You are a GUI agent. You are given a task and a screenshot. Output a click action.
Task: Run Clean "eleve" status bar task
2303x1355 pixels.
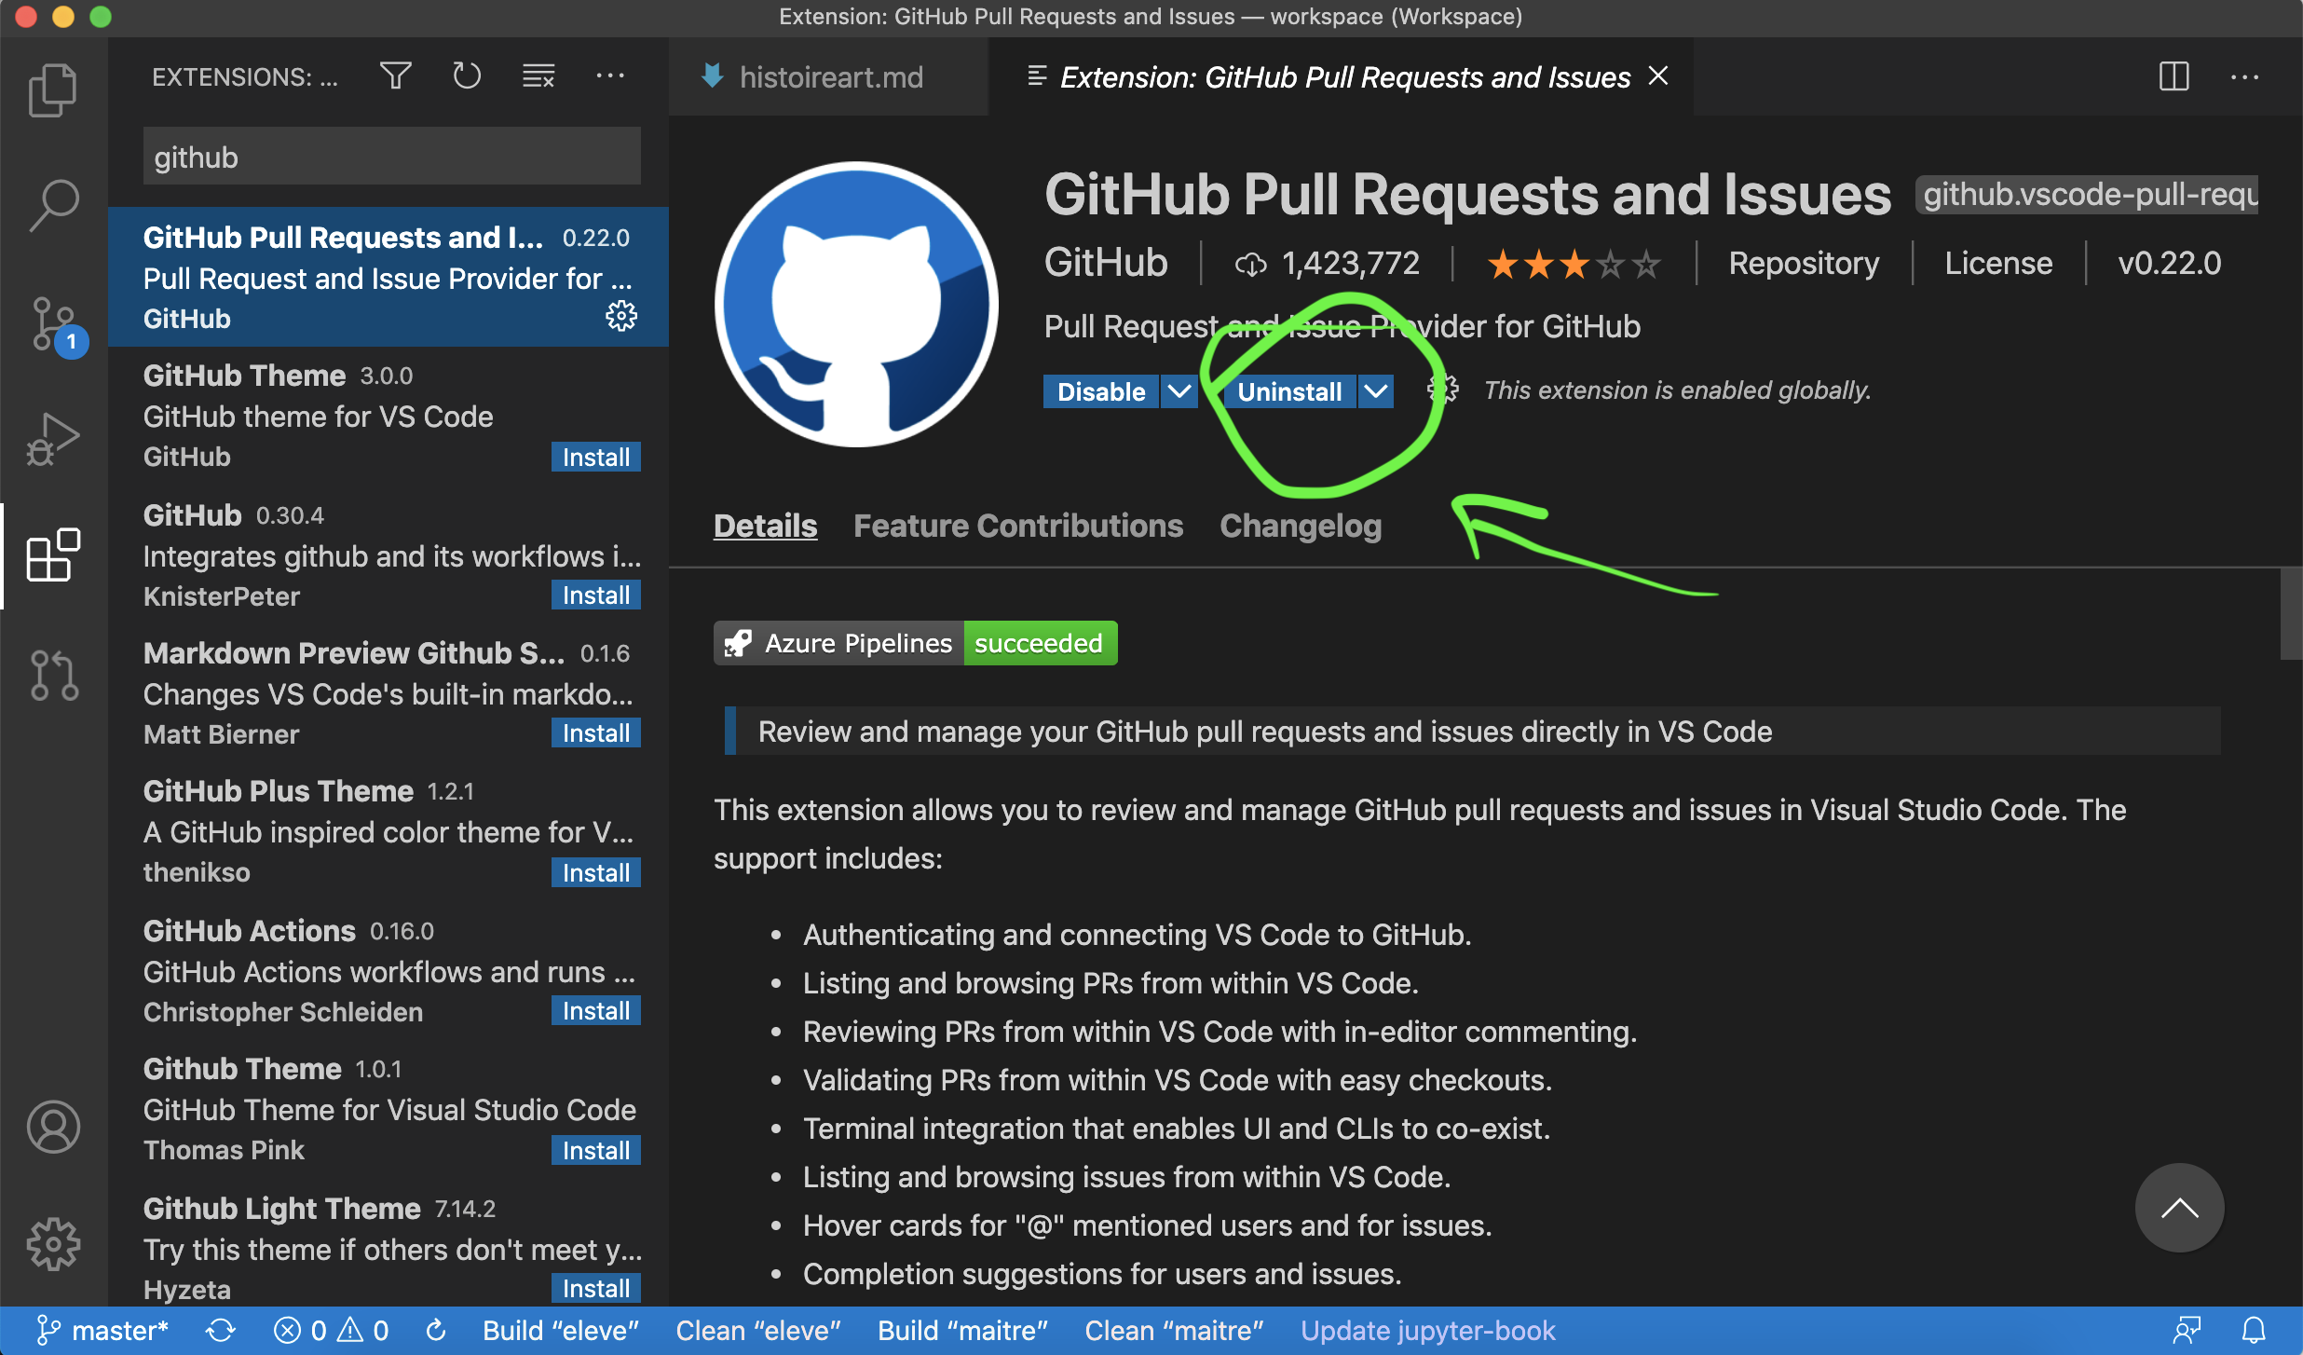pyautogui.click(x=758, y=1330)
